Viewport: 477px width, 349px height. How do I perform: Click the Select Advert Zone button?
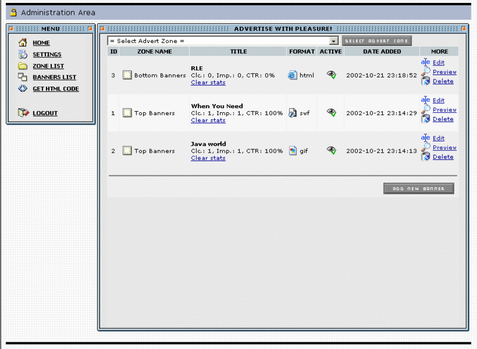point(377,41)
